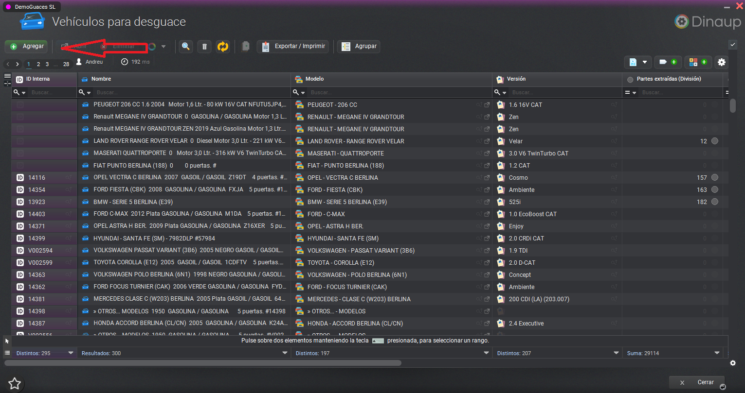Click the magnifier search icon in toolbar
This screenshot has height=393, width=745.
(x=185, y=47)
